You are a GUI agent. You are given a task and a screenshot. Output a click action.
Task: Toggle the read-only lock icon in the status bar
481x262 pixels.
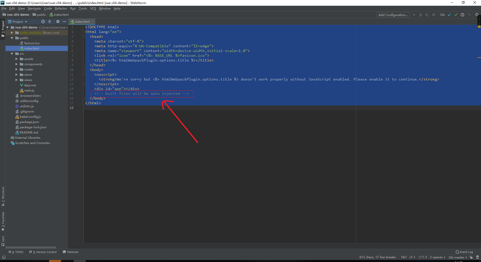coord(471,257)
